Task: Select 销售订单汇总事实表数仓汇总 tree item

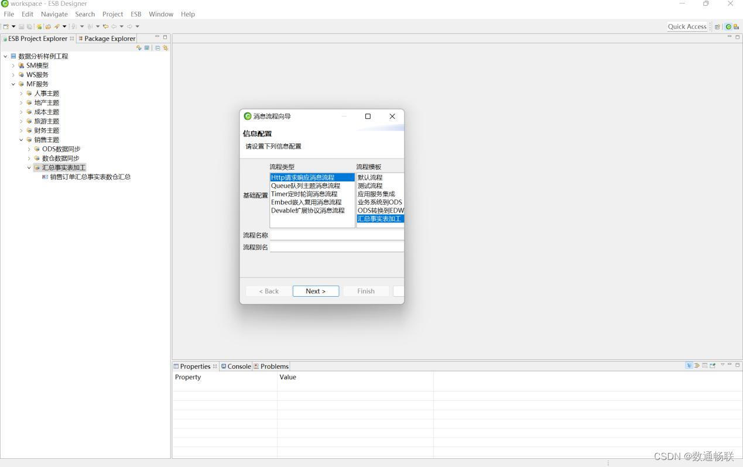Action: click(90, 177)
